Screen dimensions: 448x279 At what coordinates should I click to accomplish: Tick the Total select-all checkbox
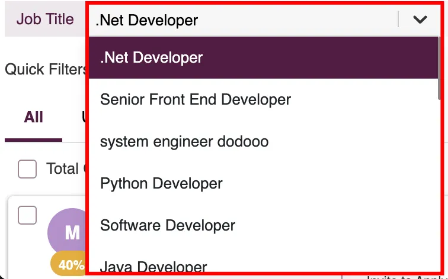click(x=27, y=169)
